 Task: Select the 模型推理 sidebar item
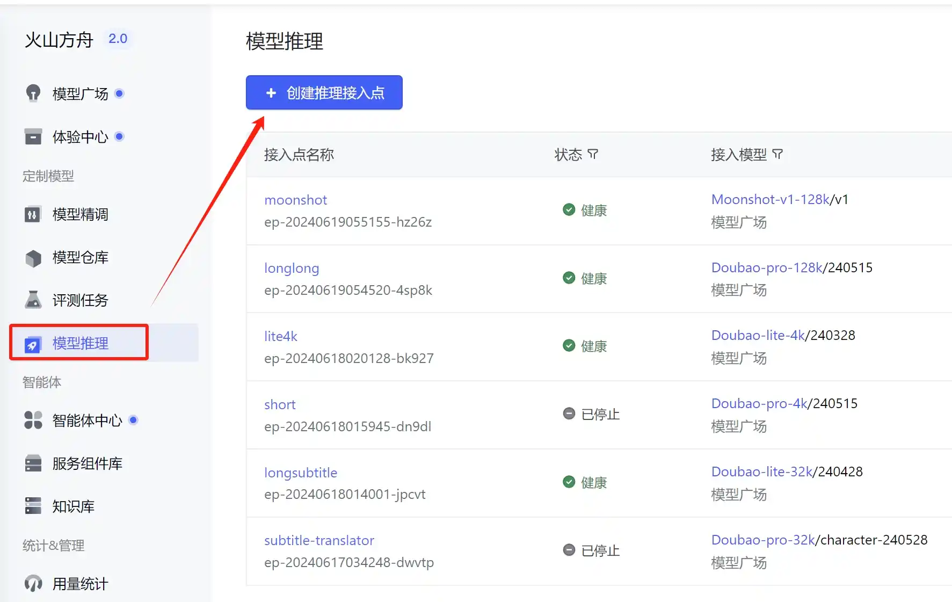104,343
